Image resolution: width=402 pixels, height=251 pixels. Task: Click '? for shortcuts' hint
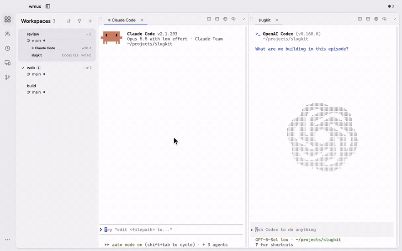point(274,245)
